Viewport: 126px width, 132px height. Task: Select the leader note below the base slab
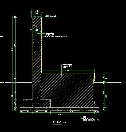(x=91, y=118)
